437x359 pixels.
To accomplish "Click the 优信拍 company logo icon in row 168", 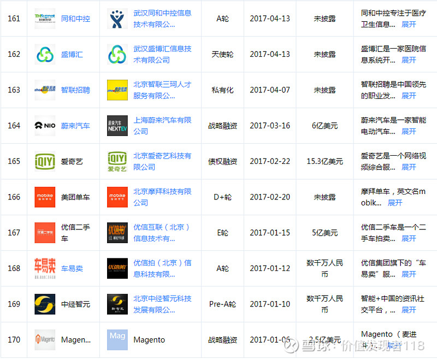I will [117, 268].
